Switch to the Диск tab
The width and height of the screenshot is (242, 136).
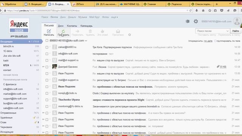(x=60, y=26)
